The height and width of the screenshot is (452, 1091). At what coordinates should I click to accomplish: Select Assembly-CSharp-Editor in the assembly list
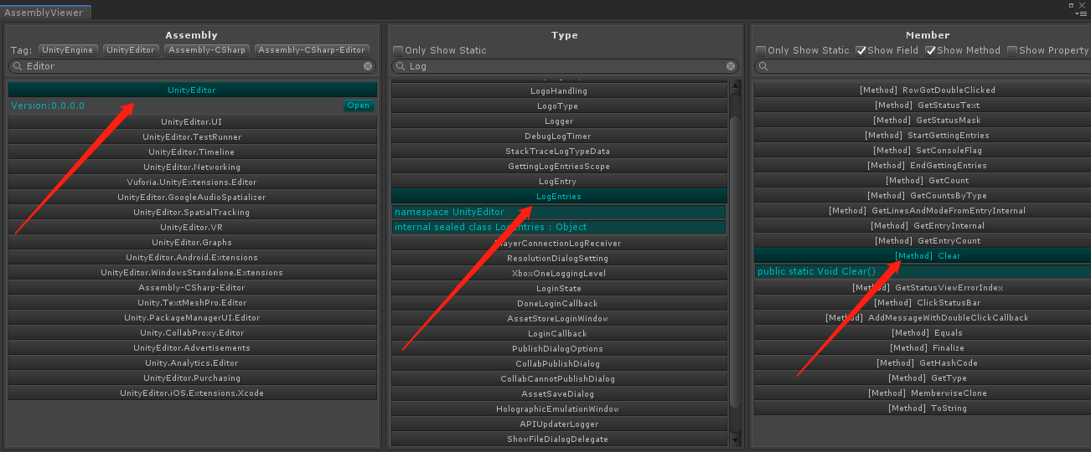[x=192, y=287]
